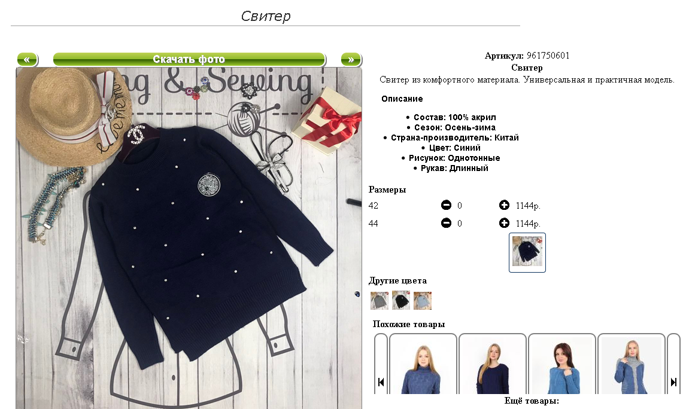This screenshot has width=683, height=409.
Task: Click the main sweater product photo
Action: coord(189,238)
